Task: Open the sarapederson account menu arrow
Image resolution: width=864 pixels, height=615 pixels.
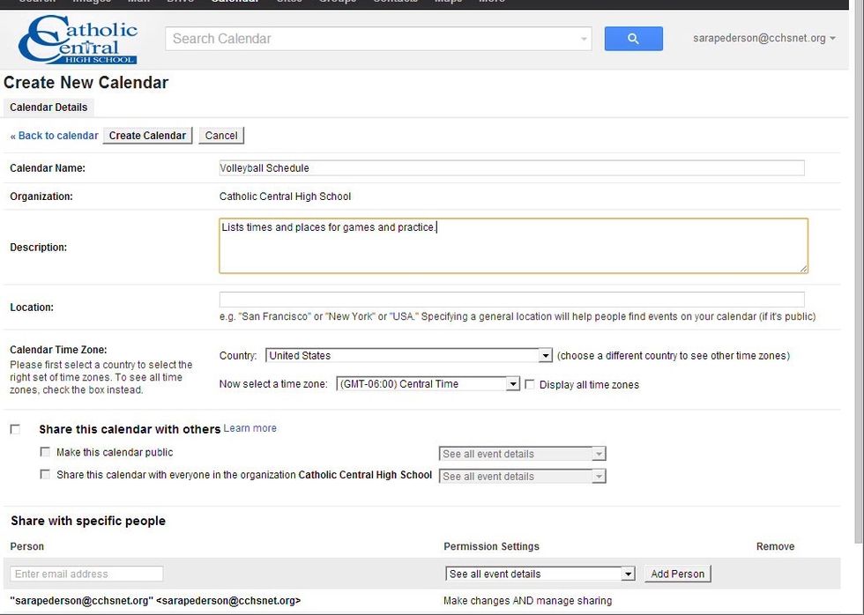Action: (833, 39)
